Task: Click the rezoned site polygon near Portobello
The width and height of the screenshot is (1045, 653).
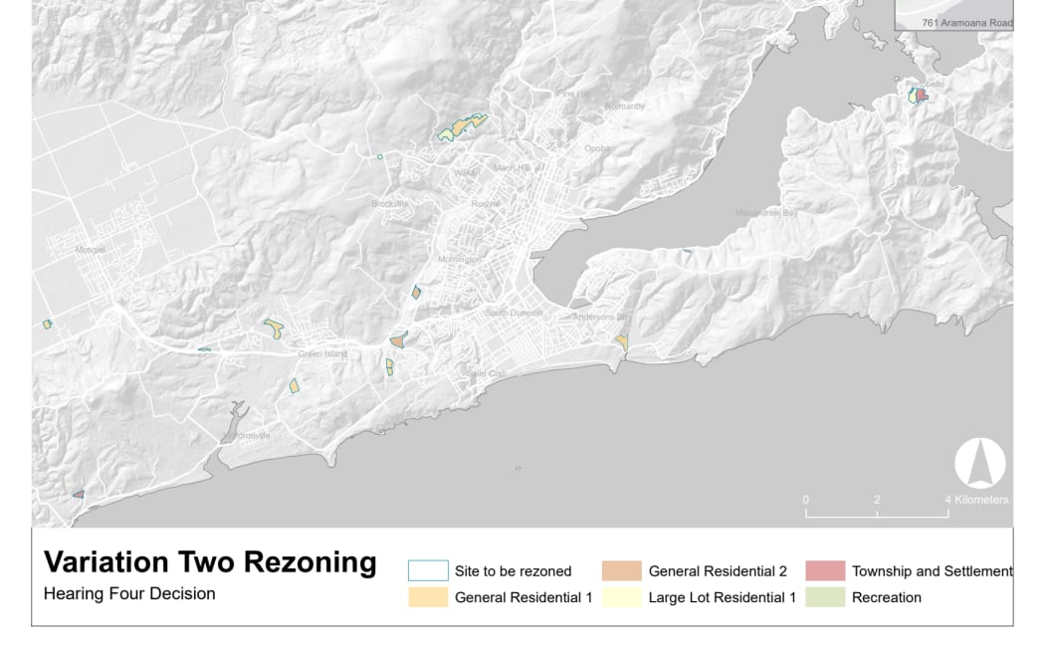Action: [918, 95]
